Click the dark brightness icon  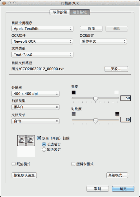pyautogui.click(x=74, y=92)
